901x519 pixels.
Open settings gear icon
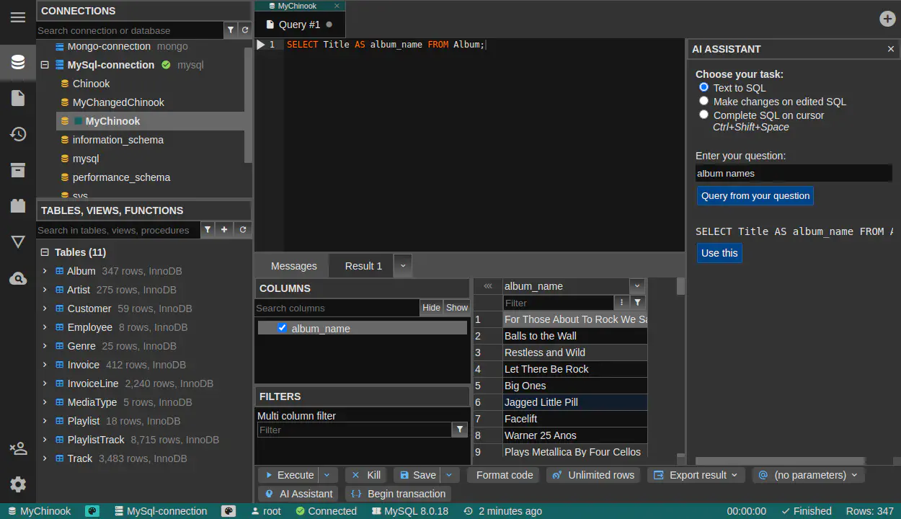(18, 484)
